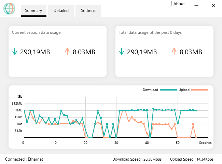The image size is (222, 164).
Task: Switch to the Summary tab
Action: click(33, 11)
